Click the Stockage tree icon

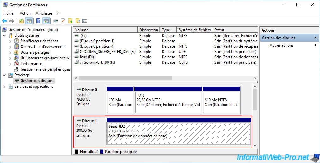tap(10, 75)
